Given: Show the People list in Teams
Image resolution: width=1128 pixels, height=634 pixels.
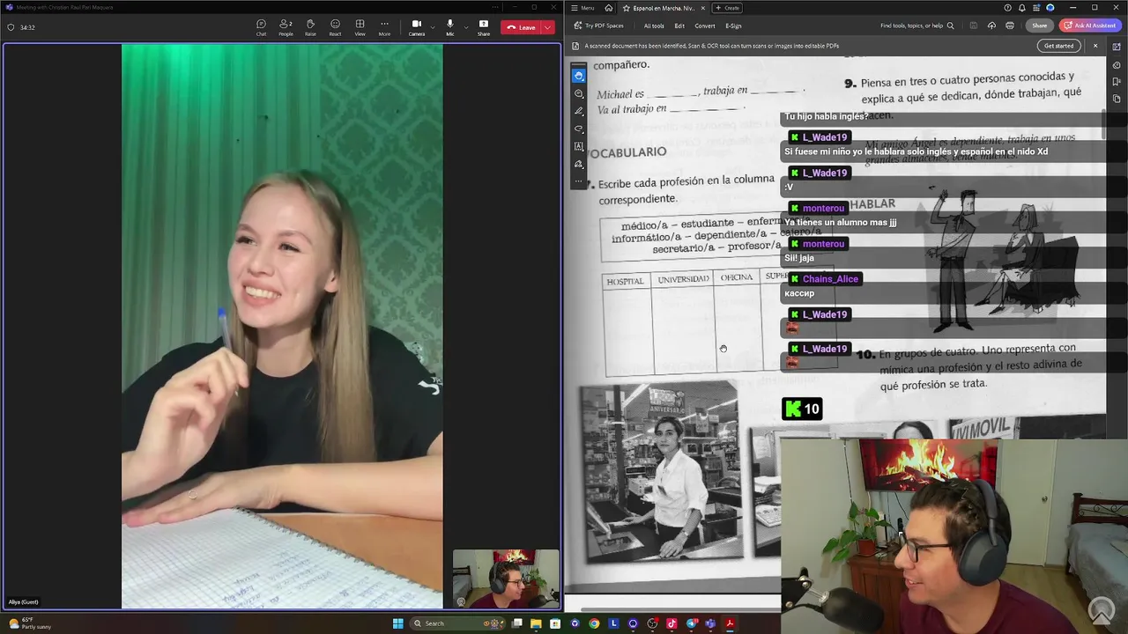Looking at the screenshot, I should [286, 27].
